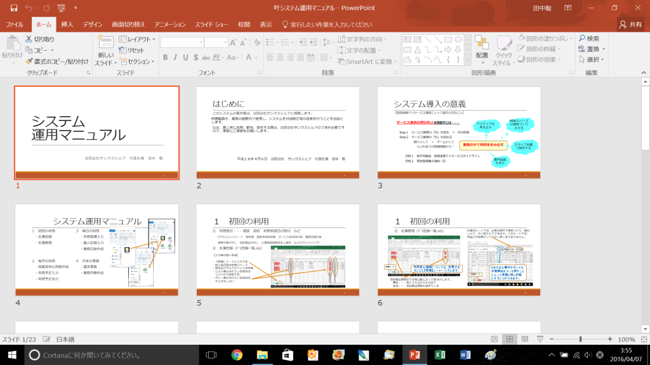Open the font name combo box
Image resolution: width=650 pixels, height=365 pixels.
pos(182,42)
